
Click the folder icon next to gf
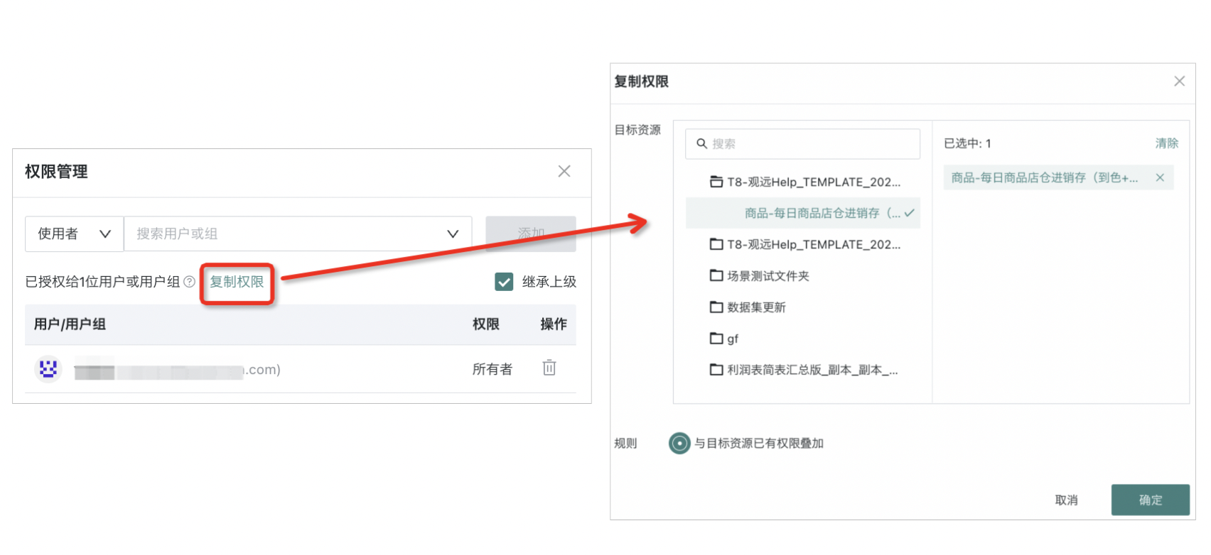(716, 339)
